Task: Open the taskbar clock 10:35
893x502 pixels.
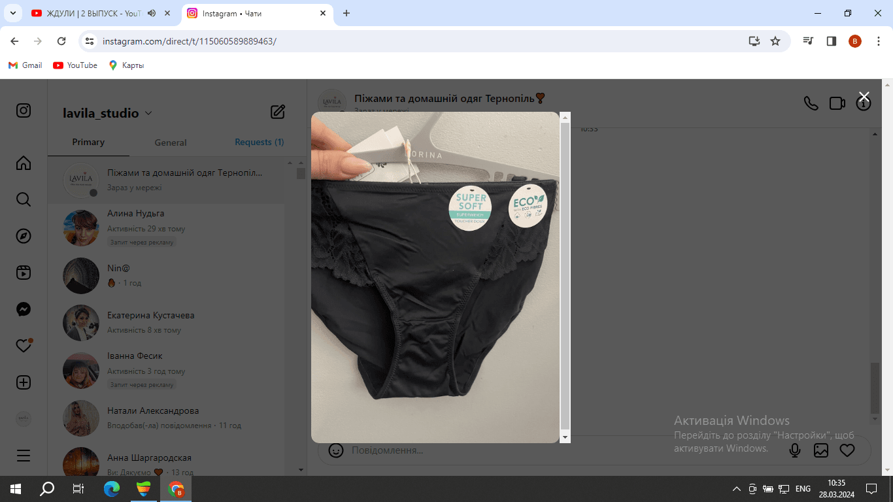Action: (836, 488)
